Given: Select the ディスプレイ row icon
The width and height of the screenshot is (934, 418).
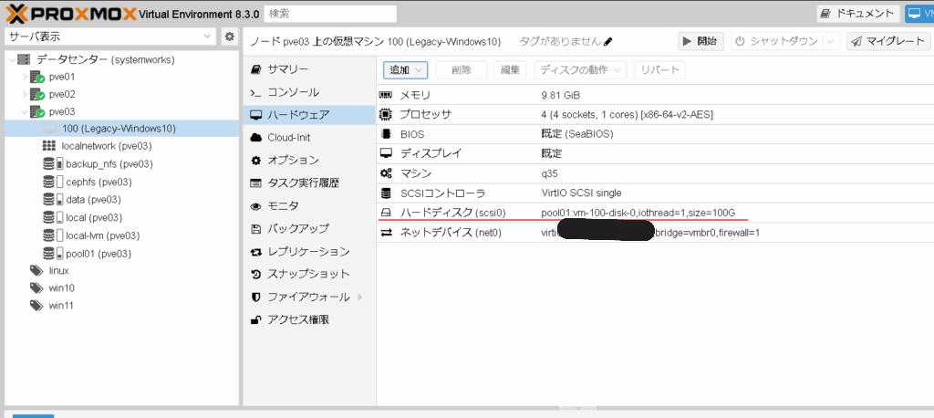Looking at the screenshot, I should [386, 153].
